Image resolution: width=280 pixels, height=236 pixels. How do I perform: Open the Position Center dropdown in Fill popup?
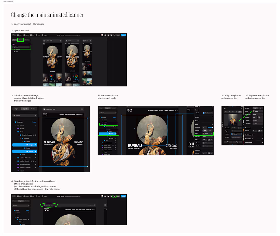[x=236, y=134]
